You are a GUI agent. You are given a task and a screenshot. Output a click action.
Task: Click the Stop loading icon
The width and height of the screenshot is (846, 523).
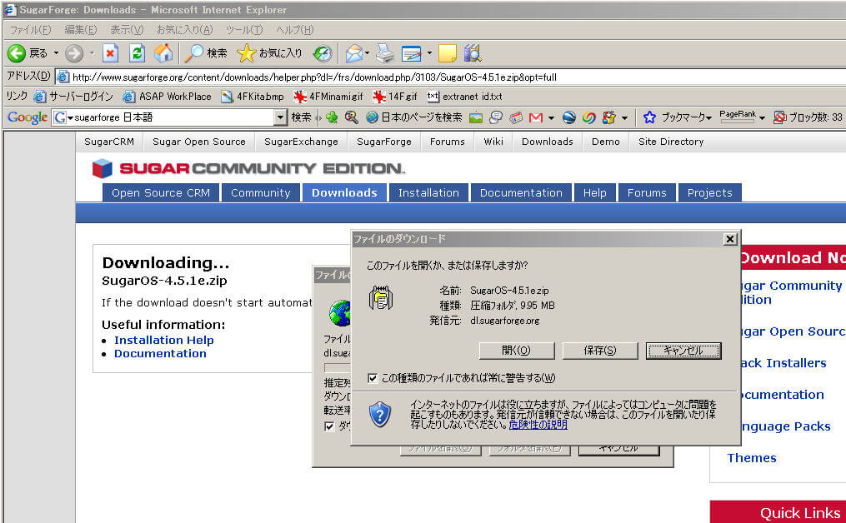click(x=110, y=53)
